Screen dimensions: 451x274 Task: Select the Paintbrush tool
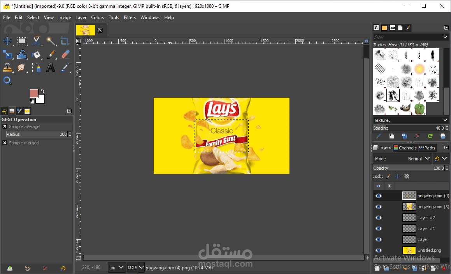[51, 54]
